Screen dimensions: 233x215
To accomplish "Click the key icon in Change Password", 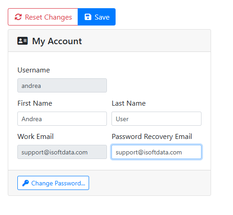I will [26, 183].
